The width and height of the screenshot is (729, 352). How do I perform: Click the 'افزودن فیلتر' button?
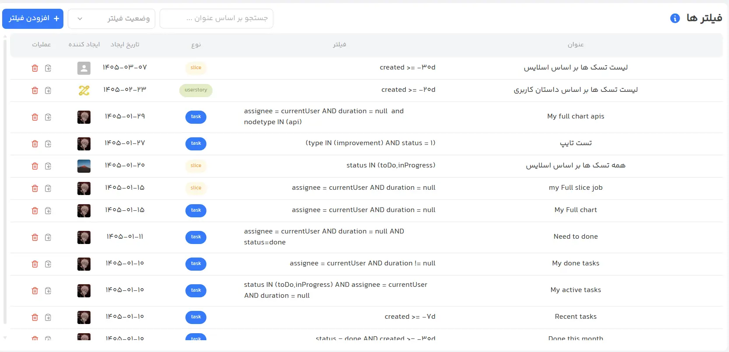click(33, 18)
